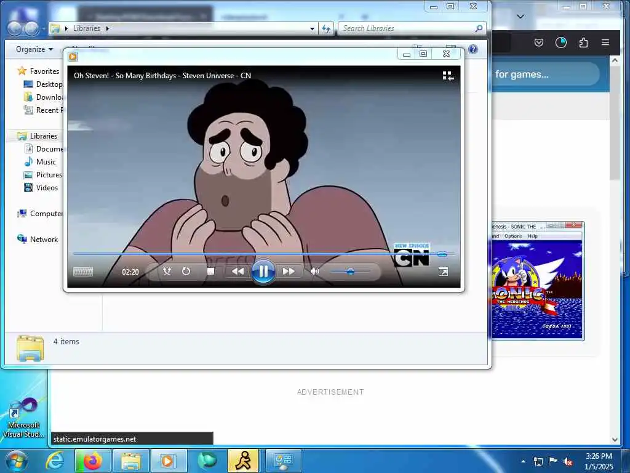Click the Media Player seek bar handle
Image resolution: width=630 pixels, height=473 pixels.
(x=442, y=254)
